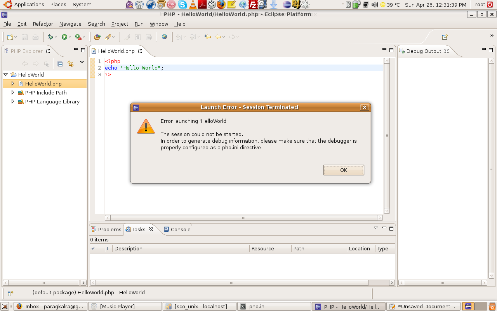Open the External Tools dropdown arrow
The width and height of the screenshot is (497, 311).
84,37
